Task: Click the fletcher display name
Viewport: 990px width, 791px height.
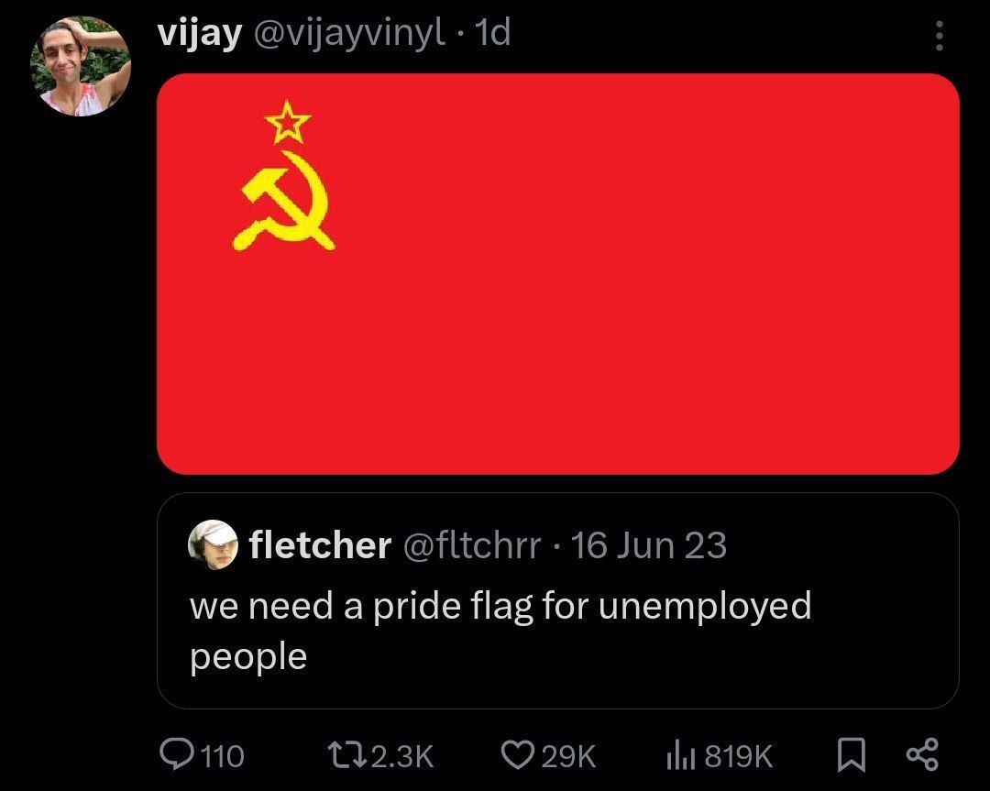Action: pyautogui.click(x=320, y=544)
